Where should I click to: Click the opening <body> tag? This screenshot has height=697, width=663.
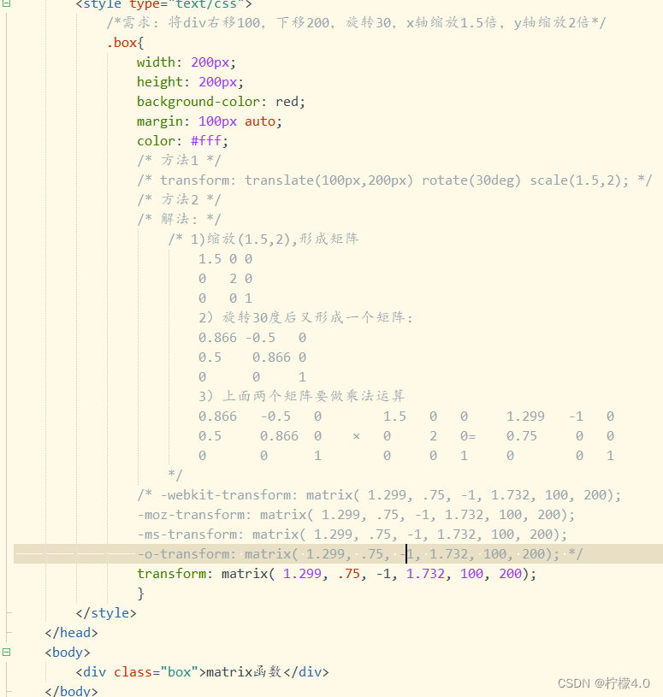pos(68,653)
